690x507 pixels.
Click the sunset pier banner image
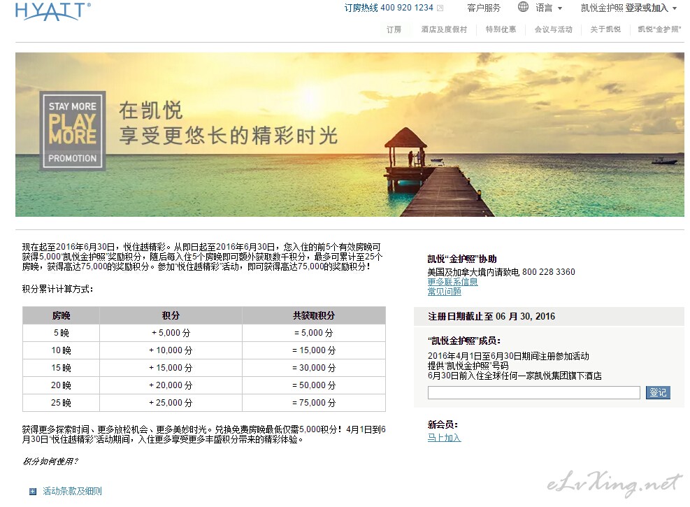[350, 134]
